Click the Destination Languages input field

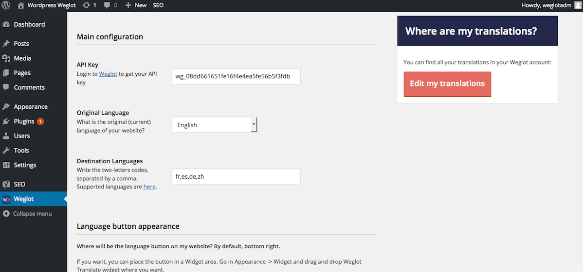click(236, 177)
